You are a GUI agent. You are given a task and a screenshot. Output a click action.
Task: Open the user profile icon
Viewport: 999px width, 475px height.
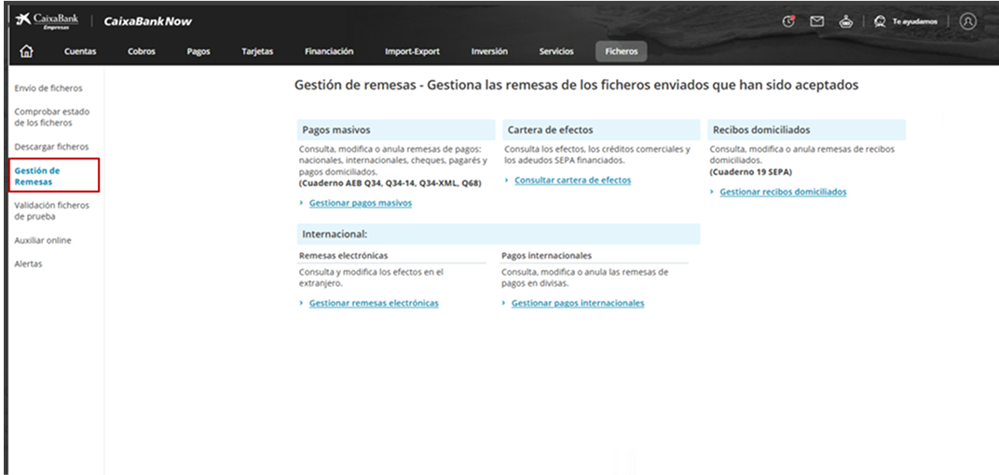967,21
